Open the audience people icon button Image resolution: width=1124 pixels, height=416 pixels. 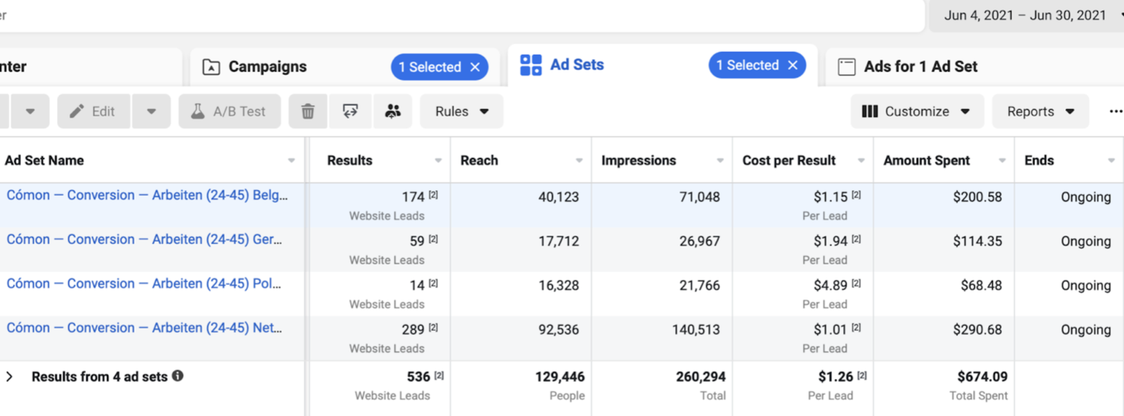tap(393, 111)
